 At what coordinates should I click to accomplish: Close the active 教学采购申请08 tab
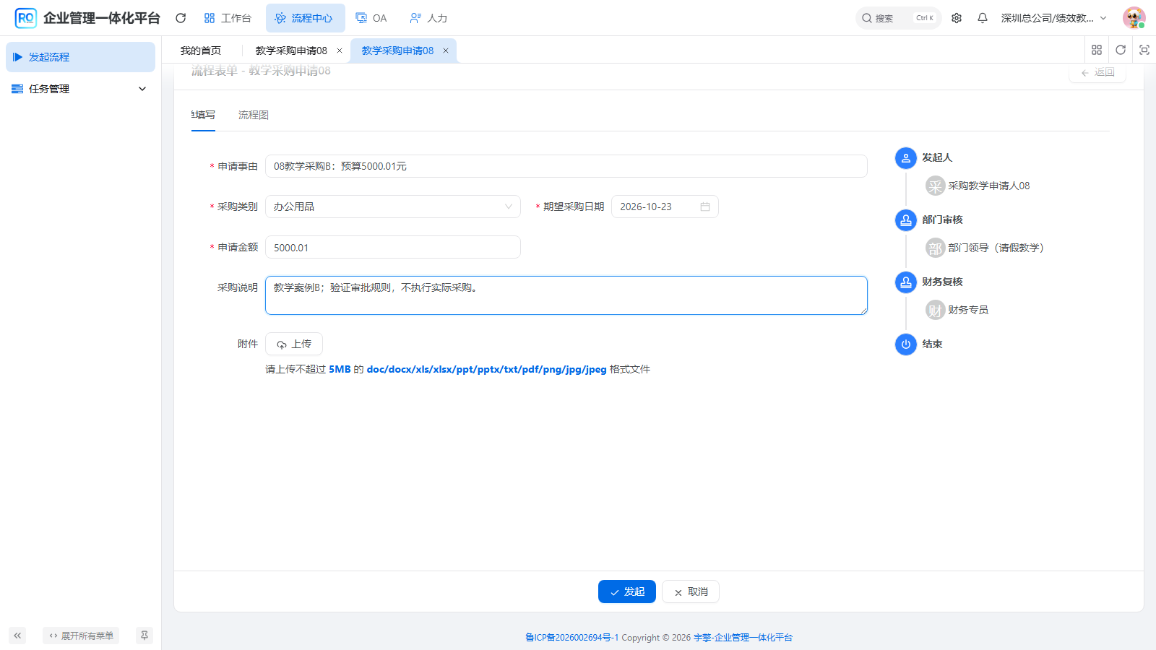tap(446, 51)
